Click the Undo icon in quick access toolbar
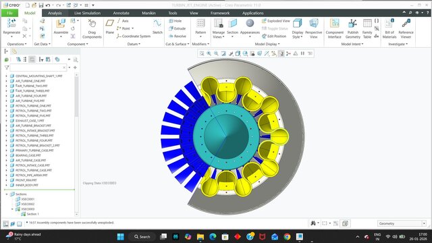The width and height of the screenshot is (432, 243). (x=48, y=5)
